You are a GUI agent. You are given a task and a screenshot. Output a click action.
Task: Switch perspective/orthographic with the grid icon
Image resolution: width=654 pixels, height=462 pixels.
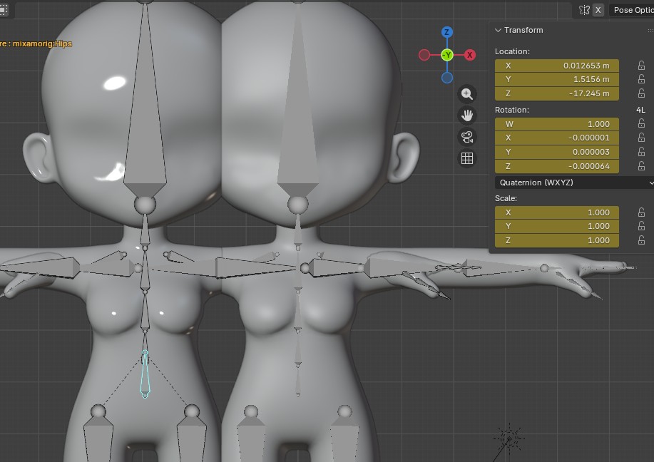(467, 158)
